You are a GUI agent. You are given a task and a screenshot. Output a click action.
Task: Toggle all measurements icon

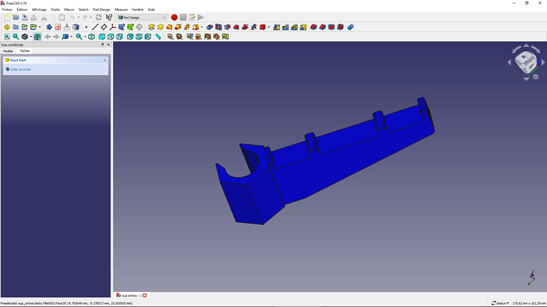click(208, 37)
